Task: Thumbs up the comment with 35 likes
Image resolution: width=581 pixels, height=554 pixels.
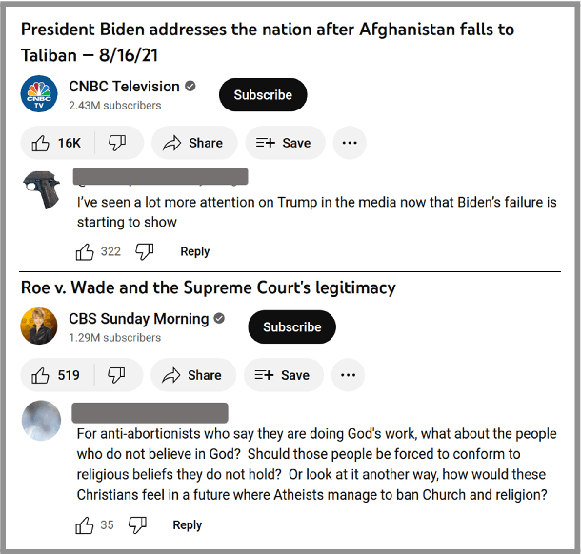Action: (86, 524)
